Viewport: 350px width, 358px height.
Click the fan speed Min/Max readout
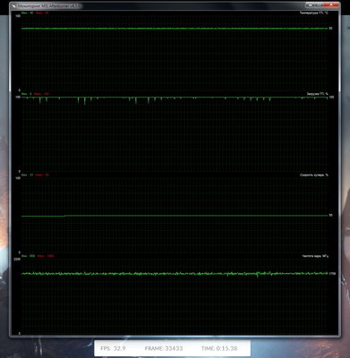(35, 175)
